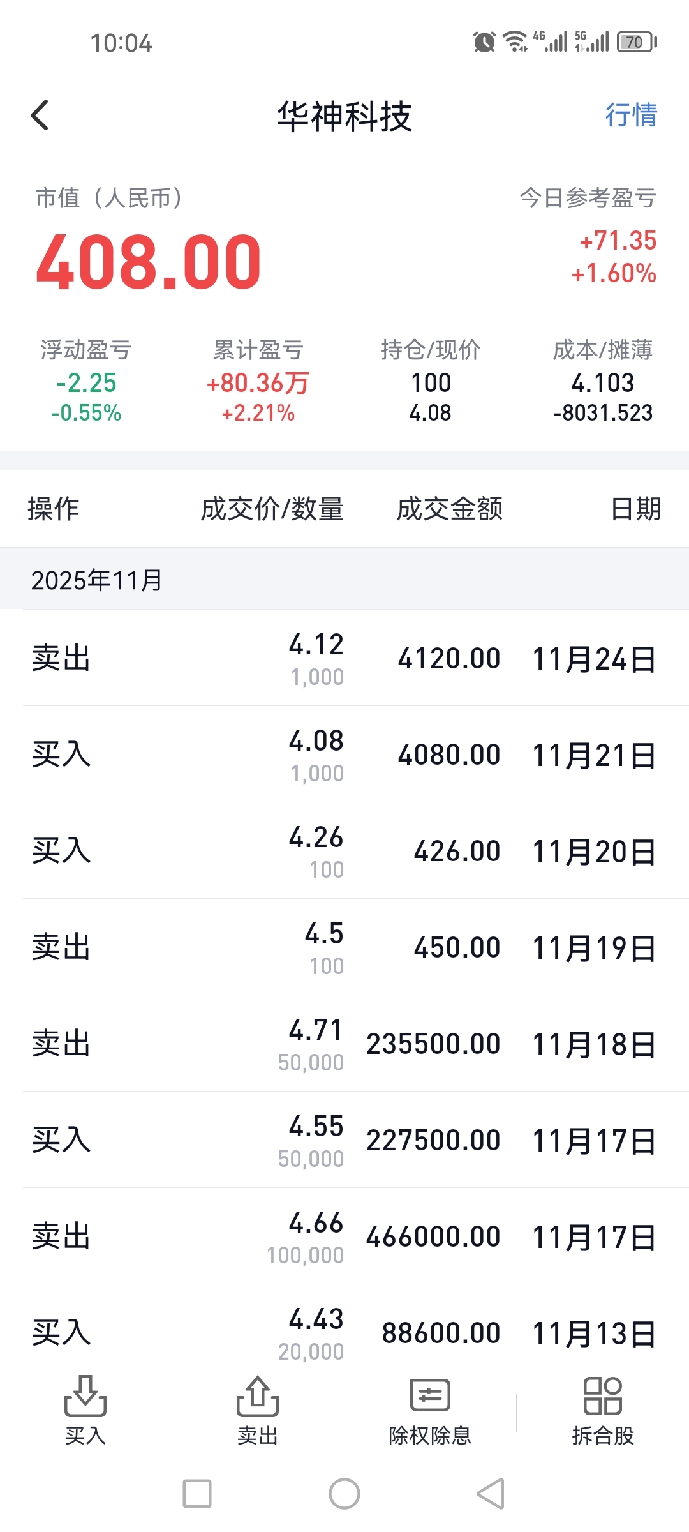Tap the 408.00 market value figure
This screenshot has height=1532, width=689.
(x=149, y=262)
